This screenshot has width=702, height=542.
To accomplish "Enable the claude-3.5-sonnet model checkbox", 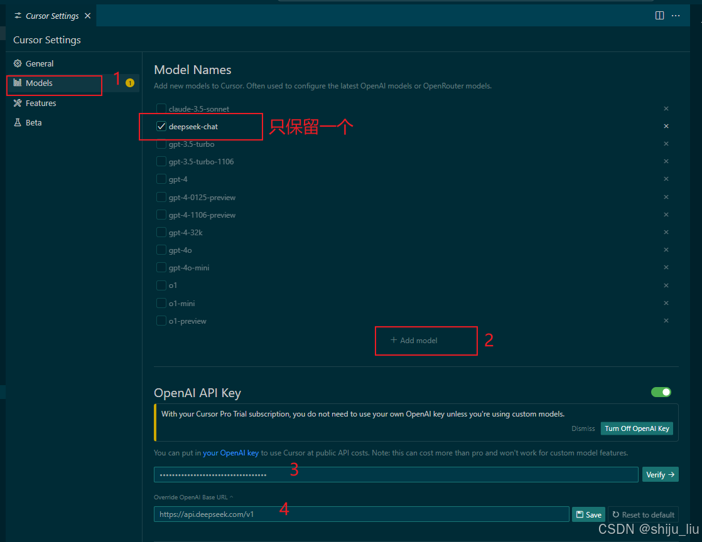I will [x=161, y=109].
